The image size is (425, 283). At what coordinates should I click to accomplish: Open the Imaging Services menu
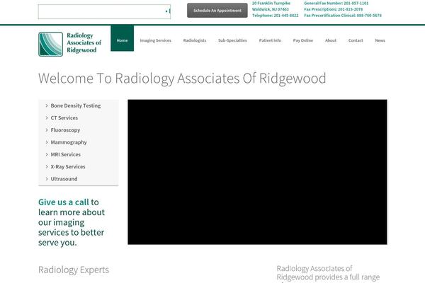(x=156, y=40)
